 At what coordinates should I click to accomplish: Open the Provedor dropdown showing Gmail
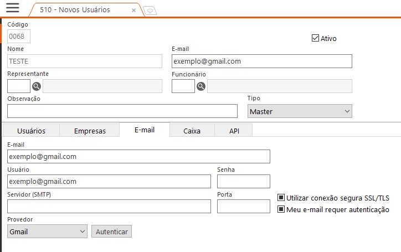[x=48, y=232]
